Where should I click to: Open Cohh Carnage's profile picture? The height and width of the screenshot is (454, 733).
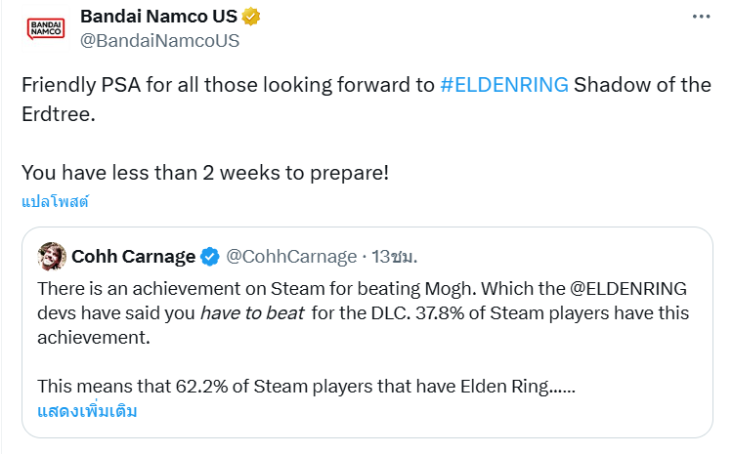coord(52,256)
